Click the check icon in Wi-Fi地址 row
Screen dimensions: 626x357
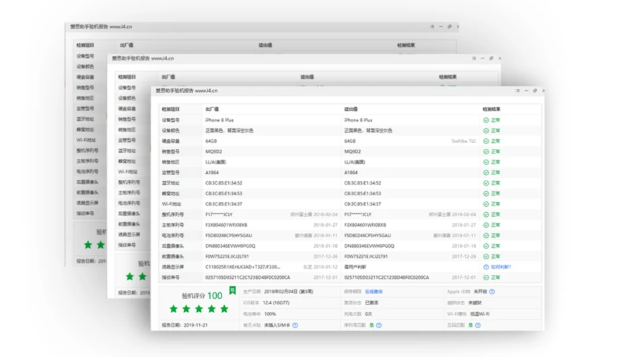tap(486, 204)
